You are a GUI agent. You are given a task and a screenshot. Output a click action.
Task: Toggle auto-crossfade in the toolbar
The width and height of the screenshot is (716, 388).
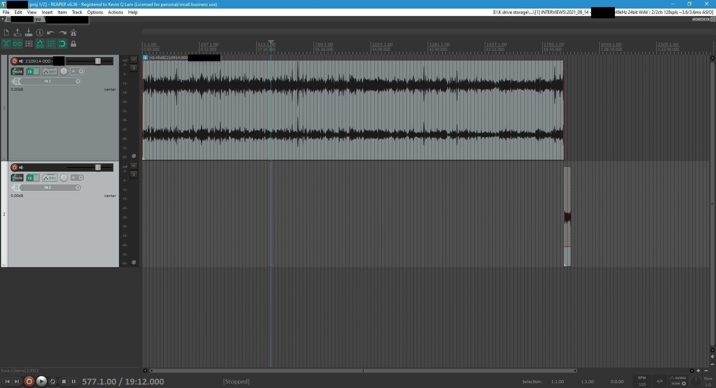(x=6, y=44)
